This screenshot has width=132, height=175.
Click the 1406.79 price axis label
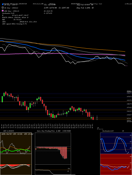129,104
